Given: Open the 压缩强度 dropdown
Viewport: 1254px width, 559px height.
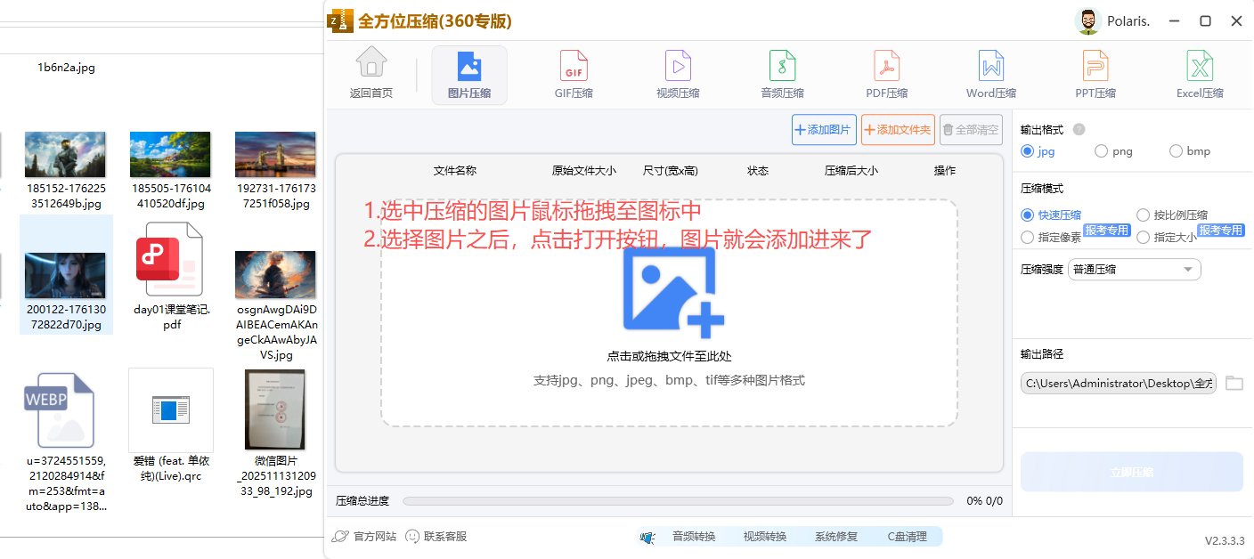Looking at the screenshot, I should pos(1134,269).
